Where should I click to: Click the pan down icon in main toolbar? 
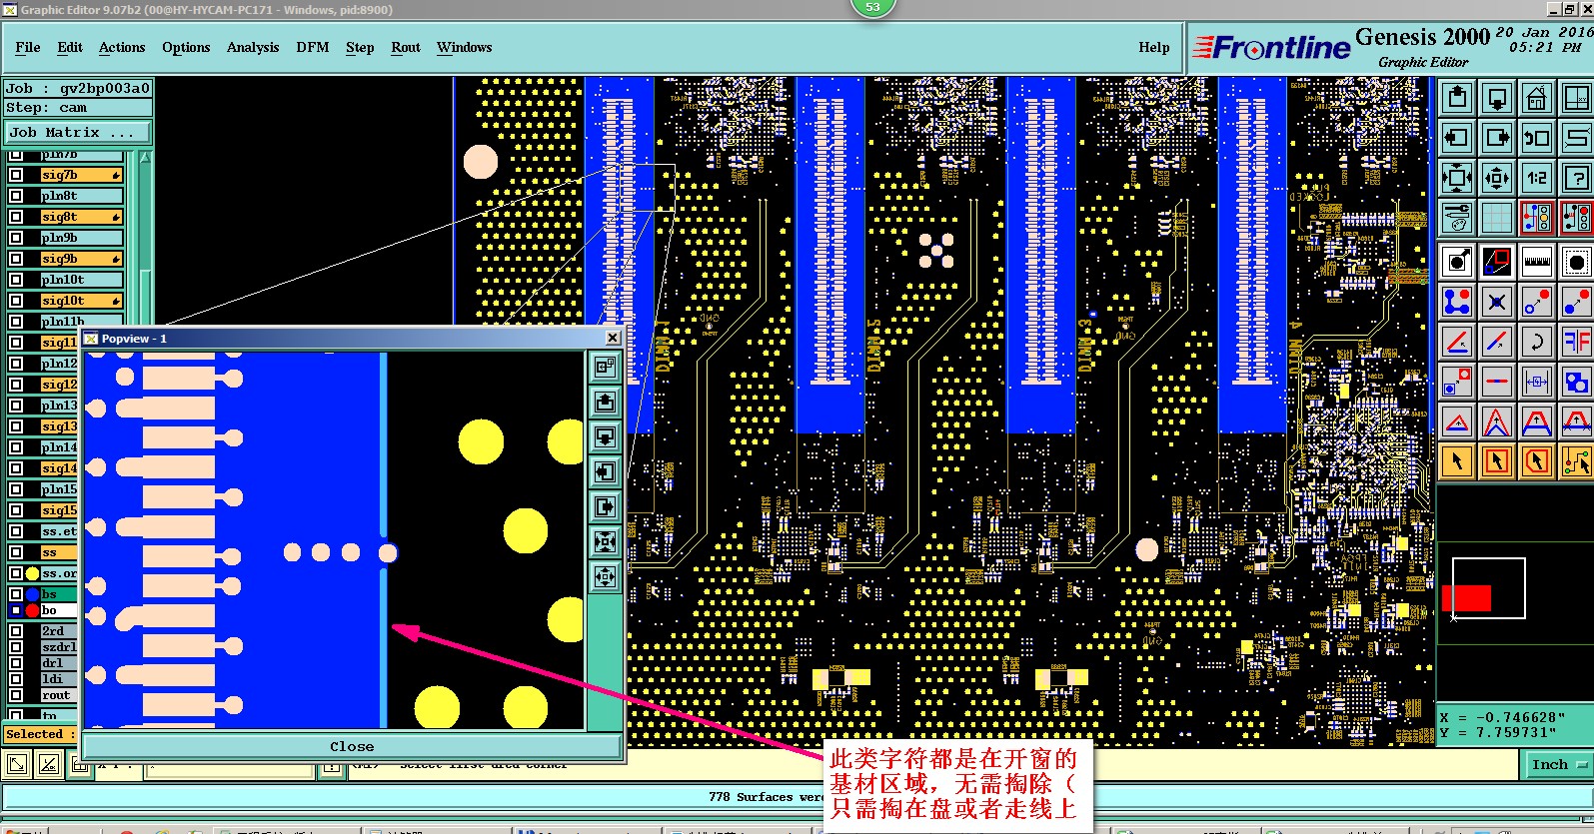[1497, 98]
